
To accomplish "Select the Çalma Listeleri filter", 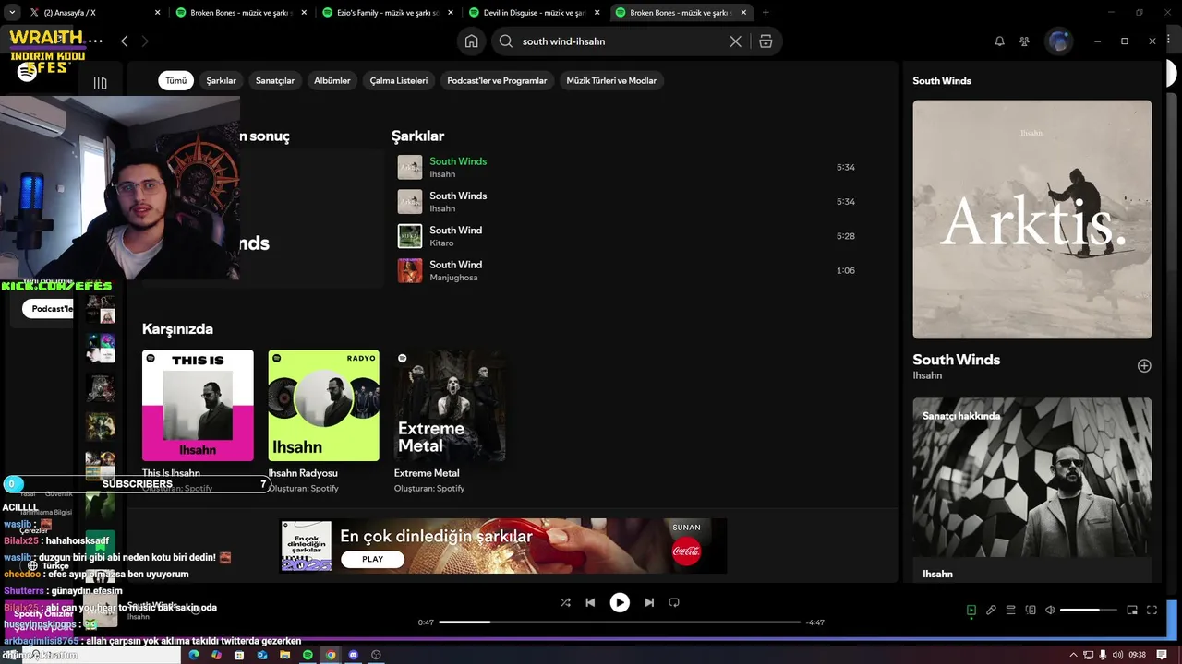I will click(x=399, y=80).
